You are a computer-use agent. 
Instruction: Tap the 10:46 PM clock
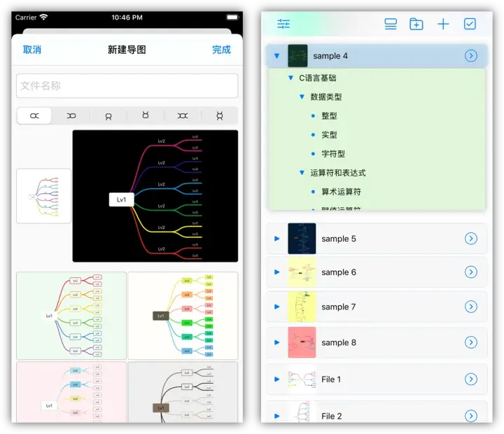point(127,17)
